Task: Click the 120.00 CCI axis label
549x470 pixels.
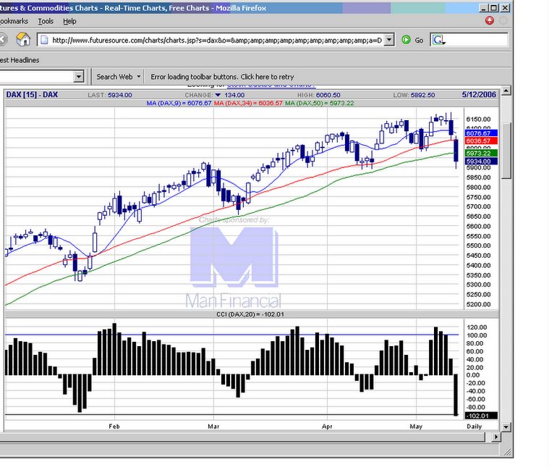Action: point(477,327)
